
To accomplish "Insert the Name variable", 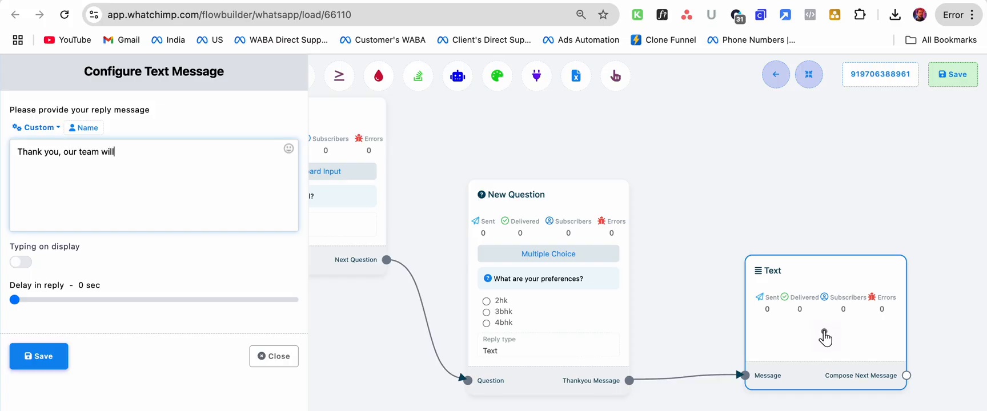I will 83,128.
